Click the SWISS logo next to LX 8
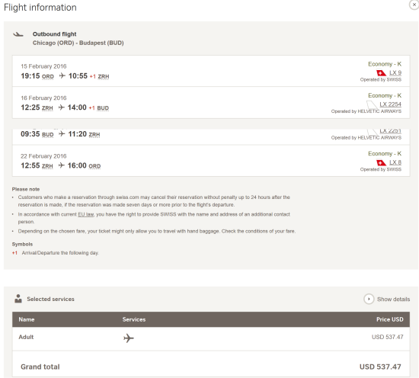The height and width of the screenshot is (378, 419). click(382, 163)
